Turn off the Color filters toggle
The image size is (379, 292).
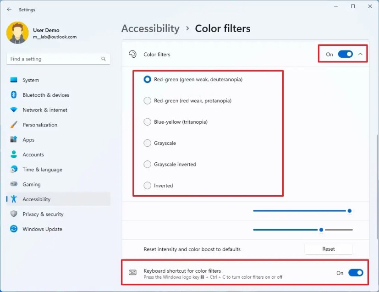tap(345, 54)
